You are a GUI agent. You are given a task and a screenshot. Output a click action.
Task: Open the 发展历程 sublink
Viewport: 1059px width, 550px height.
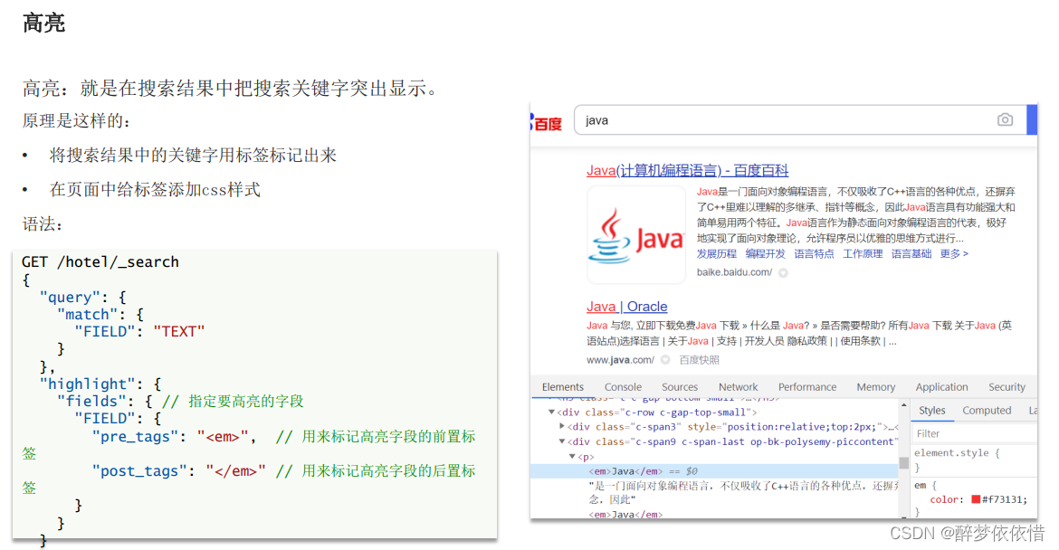[x=717, y=254]
